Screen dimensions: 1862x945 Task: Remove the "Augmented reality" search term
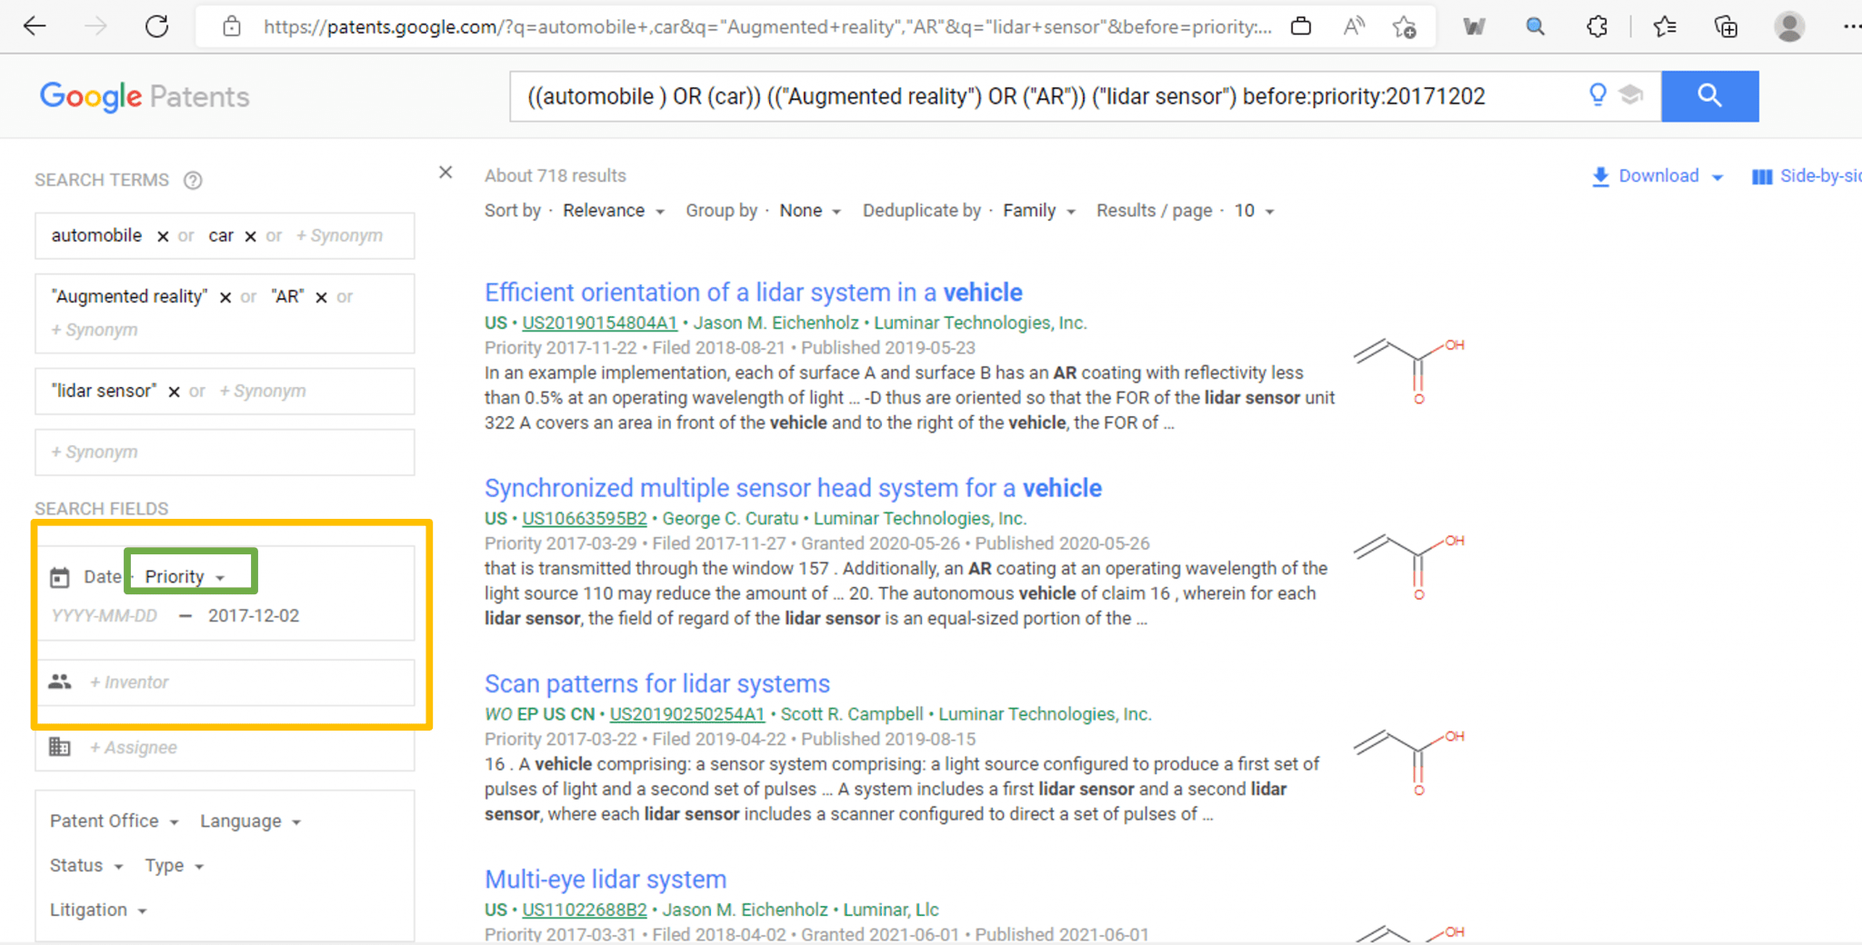pyautogui.click(x=225, y=296)
